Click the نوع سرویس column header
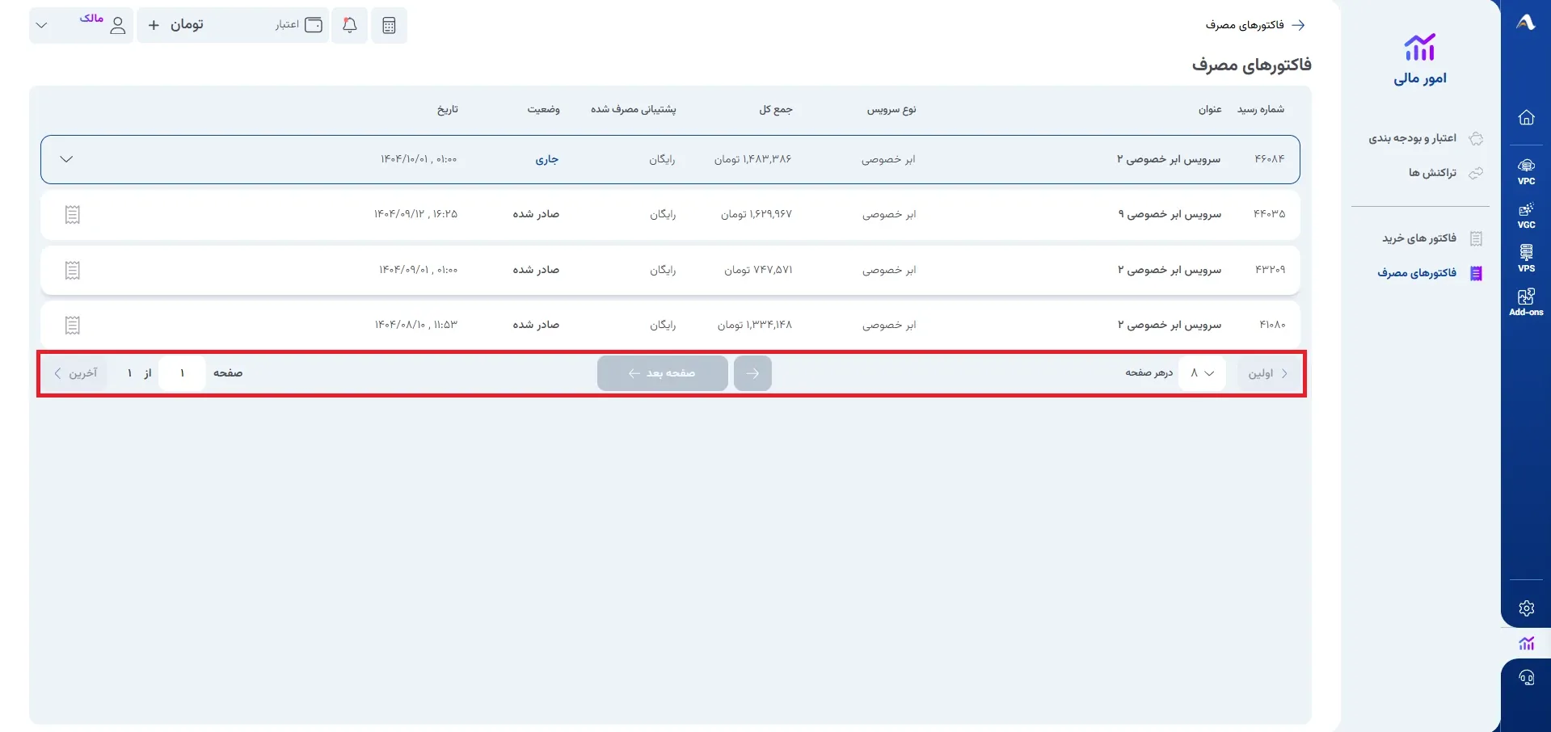The width and height of the screenshot is (1551, 732). click(891, 109)
